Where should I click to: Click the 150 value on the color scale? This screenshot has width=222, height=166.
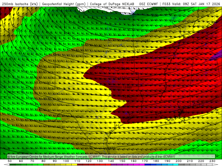click(122, 161)
